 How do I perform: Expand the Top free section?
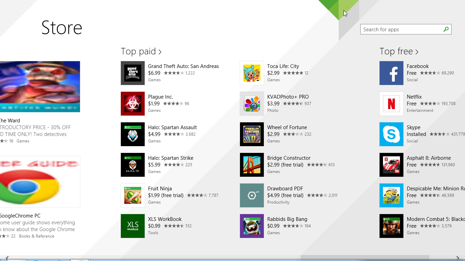(x=399, y=51)
